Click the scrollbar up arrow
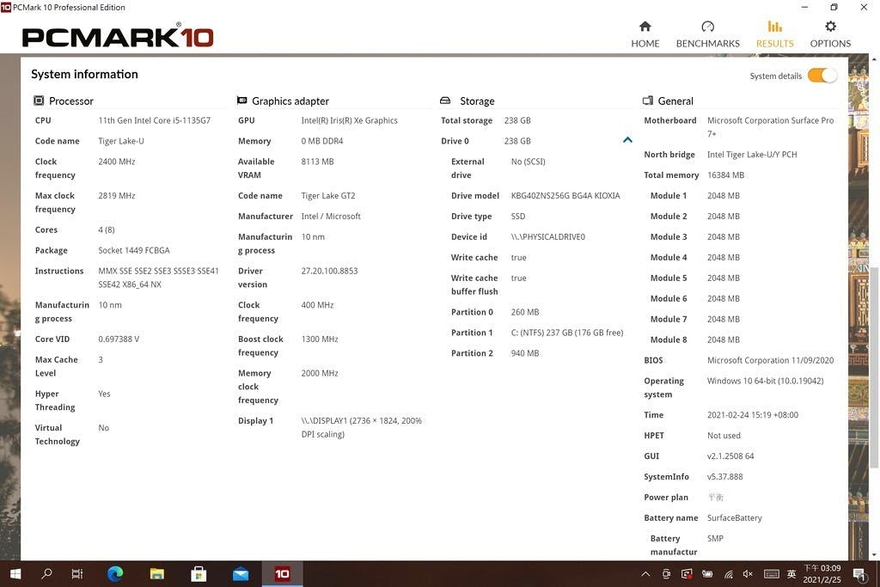Screen dimensions: 880x587 (x=874, y=58)
